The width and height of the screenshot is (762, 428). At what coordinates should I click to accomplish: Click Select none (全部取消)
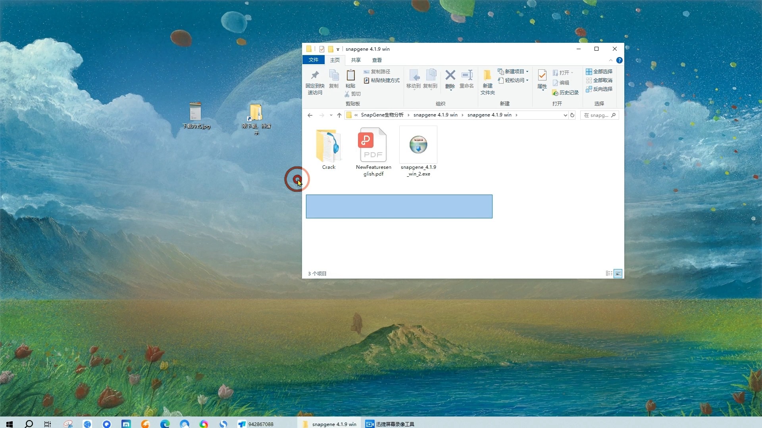coord(599,80)
